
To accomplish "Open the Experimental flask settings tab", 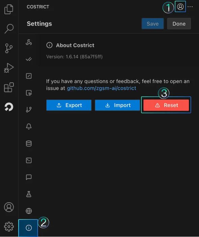I will 29,194.
